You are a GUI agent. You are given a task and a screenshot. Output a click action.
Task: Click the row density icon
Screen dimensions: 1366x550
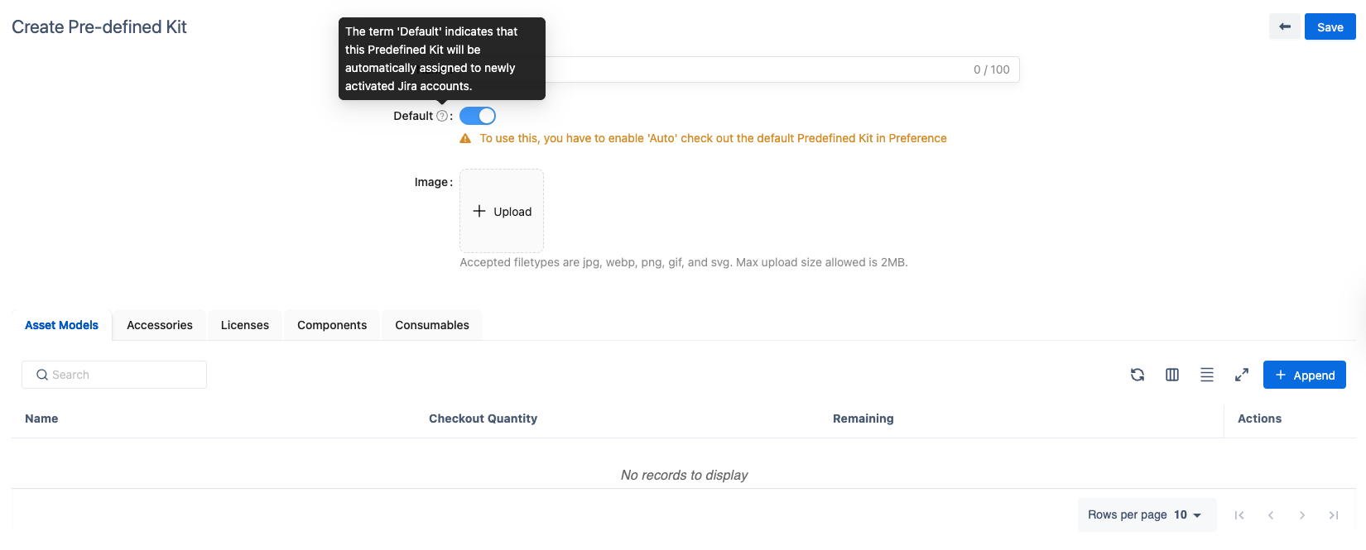tap(1207, 375)
